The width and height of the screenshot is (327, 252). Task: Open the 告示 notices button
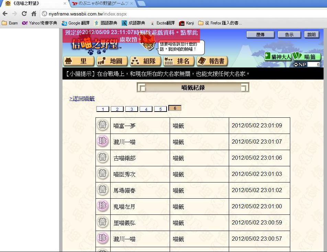coord(289,35)
